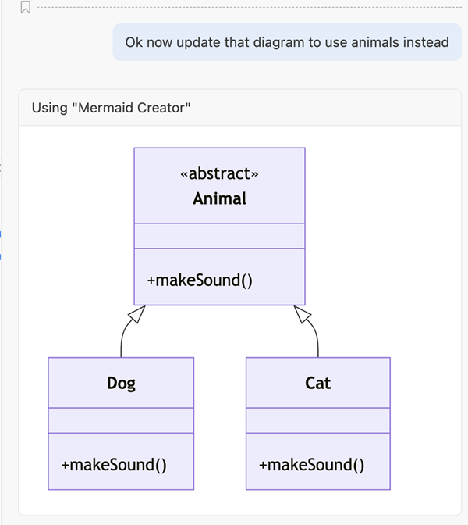Click the Cat class title
This screenshot has width=468, height=525.
point(318,383)
